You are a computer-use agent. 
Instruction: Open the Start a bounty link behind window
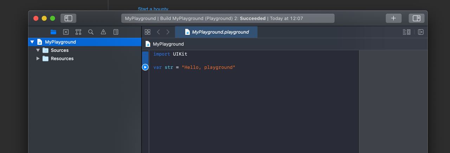pos(153,9)
